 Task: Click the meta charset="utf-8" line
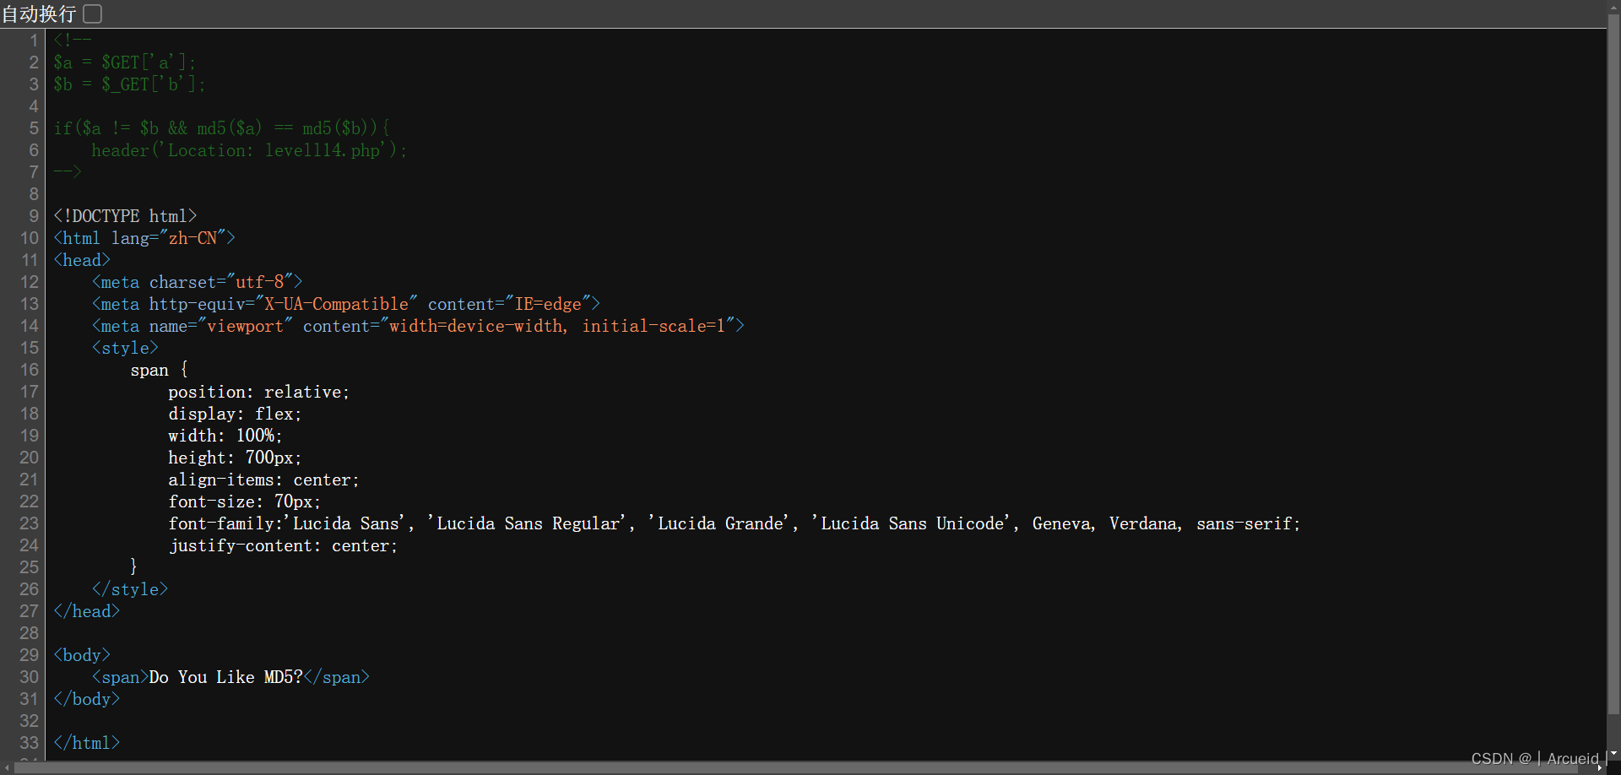197,282
